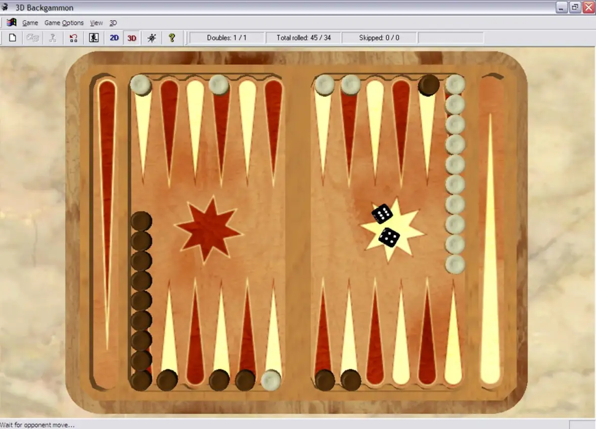596x429 pixels.
Task: Select the roll dice icon
Action: pyautogui.click(x=32, y=38)
